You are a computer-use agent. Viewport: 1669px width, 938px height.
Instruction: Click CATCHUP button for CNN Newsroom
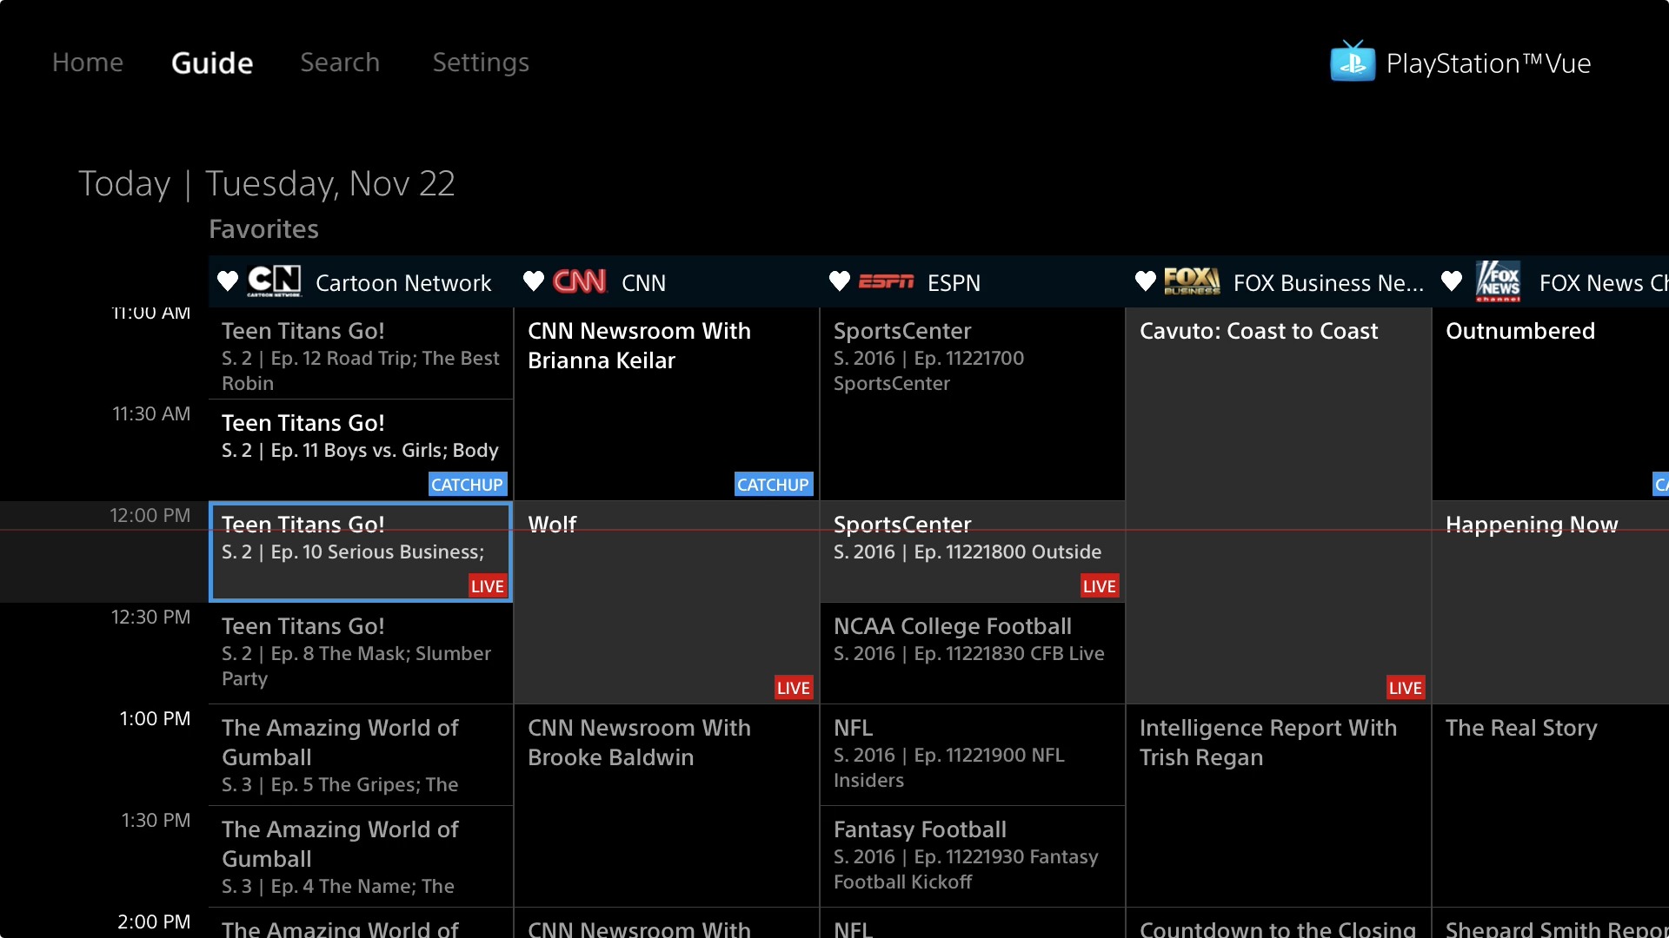tap(773, 483)
